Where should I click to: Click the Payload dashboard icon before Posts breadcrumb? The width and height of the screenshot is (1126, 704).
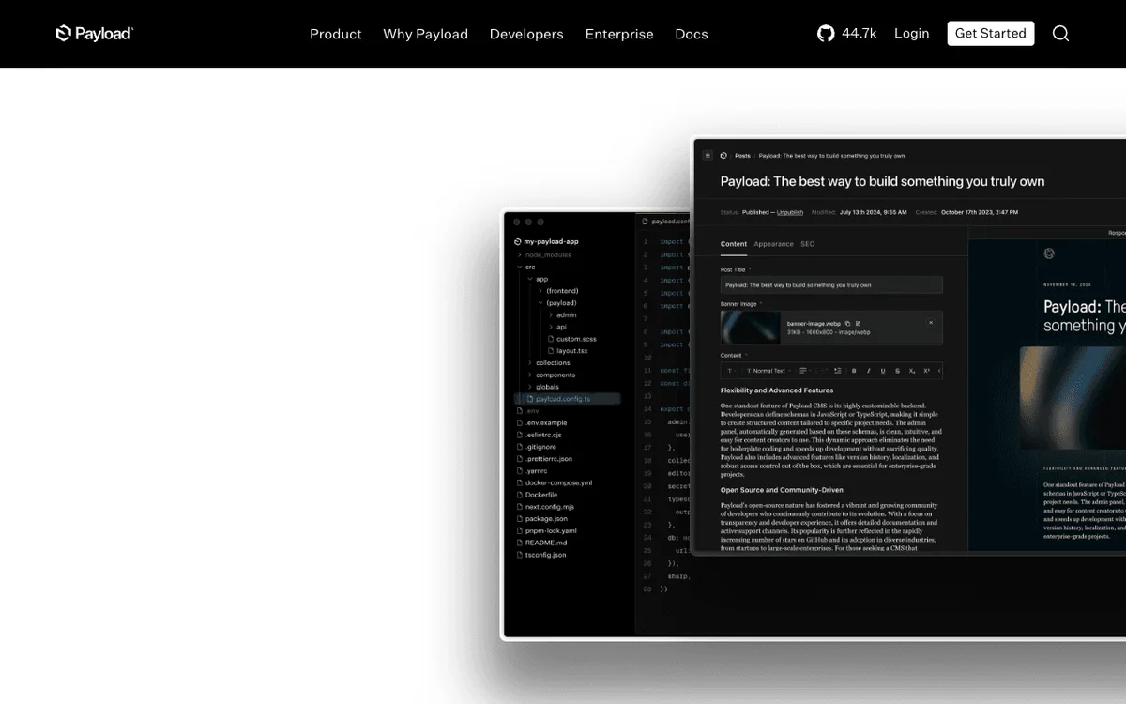coord(723,156)
